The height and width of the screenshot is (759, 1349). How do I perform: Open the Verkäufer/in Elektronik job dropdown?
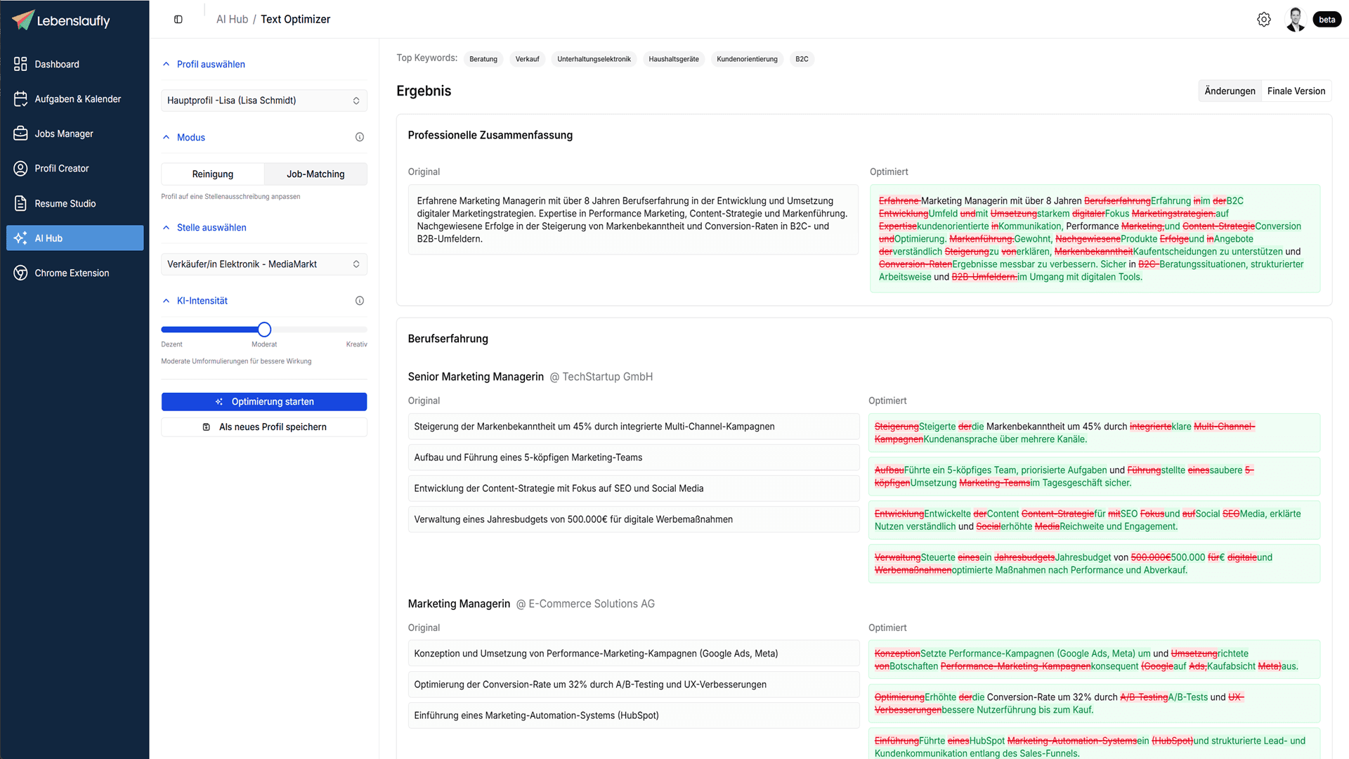coord(263,264)
